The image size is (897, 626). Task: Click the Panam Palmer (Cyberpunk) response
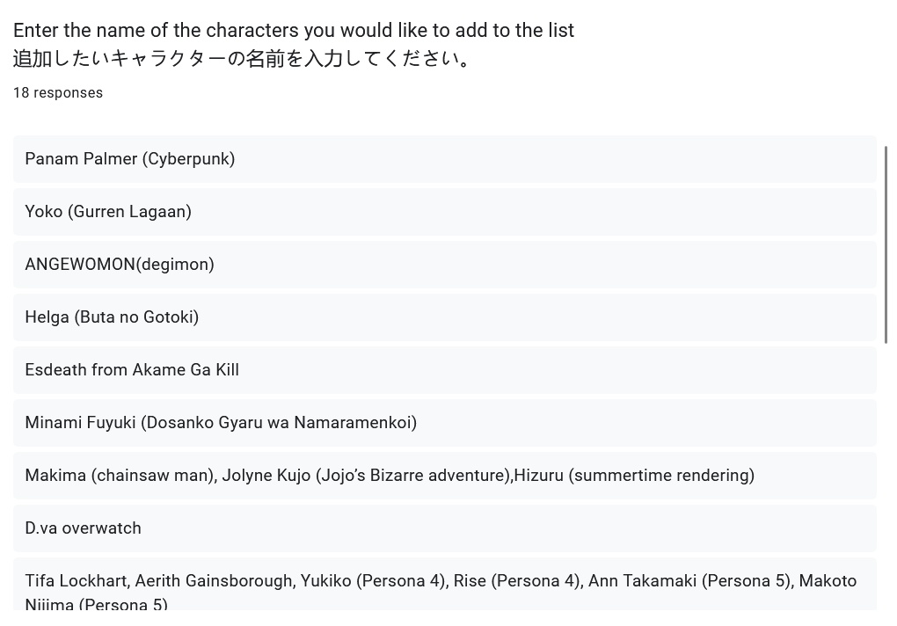tap(130, 159)
